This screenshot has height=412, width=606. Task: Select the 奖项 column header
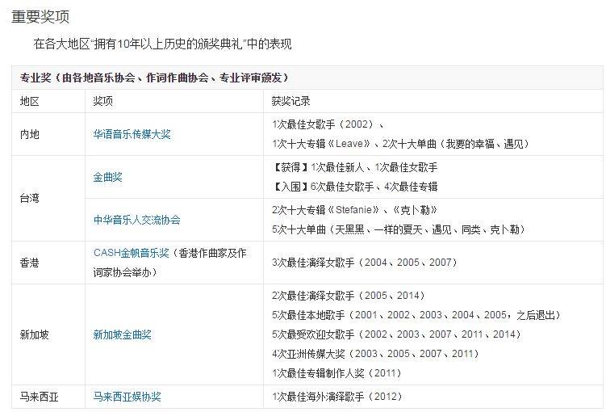click(102, 102)
